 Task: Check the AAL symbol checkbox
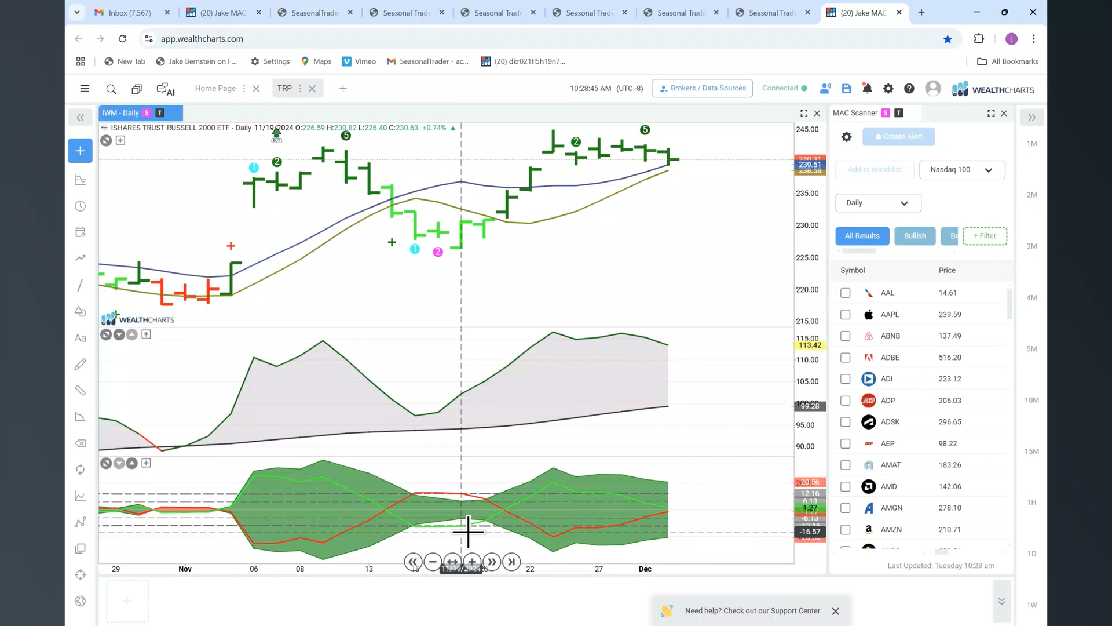[x=845, y=293]
